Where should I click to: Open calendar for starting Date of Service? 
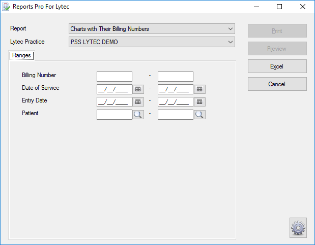point(138,89)
